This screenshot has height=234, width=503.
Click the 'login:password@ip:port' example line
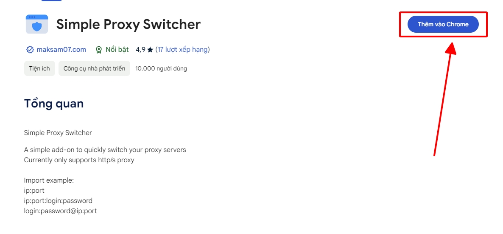60,211
